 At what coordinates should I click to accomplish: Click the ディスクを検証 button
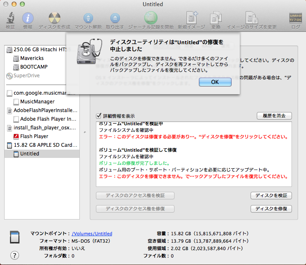(x=271, y=196)
